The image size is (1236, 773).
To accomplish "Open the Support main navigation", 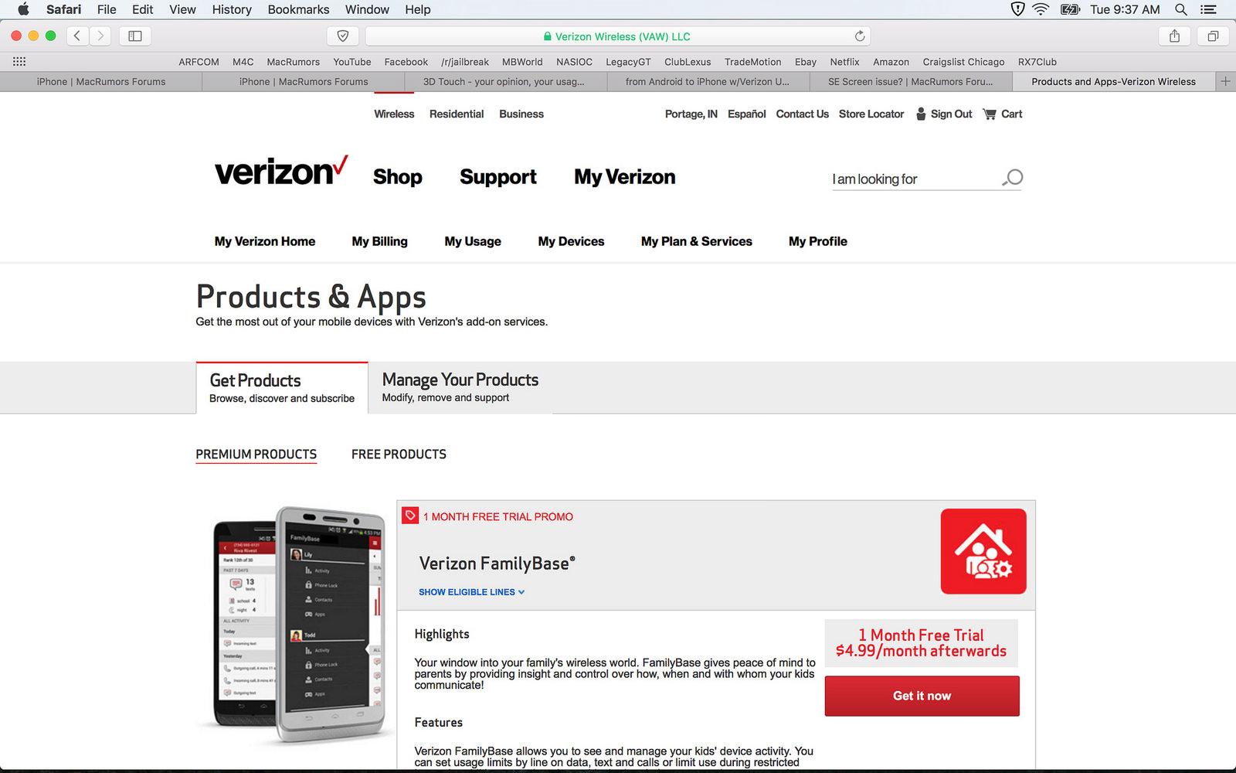I will 498,177.
